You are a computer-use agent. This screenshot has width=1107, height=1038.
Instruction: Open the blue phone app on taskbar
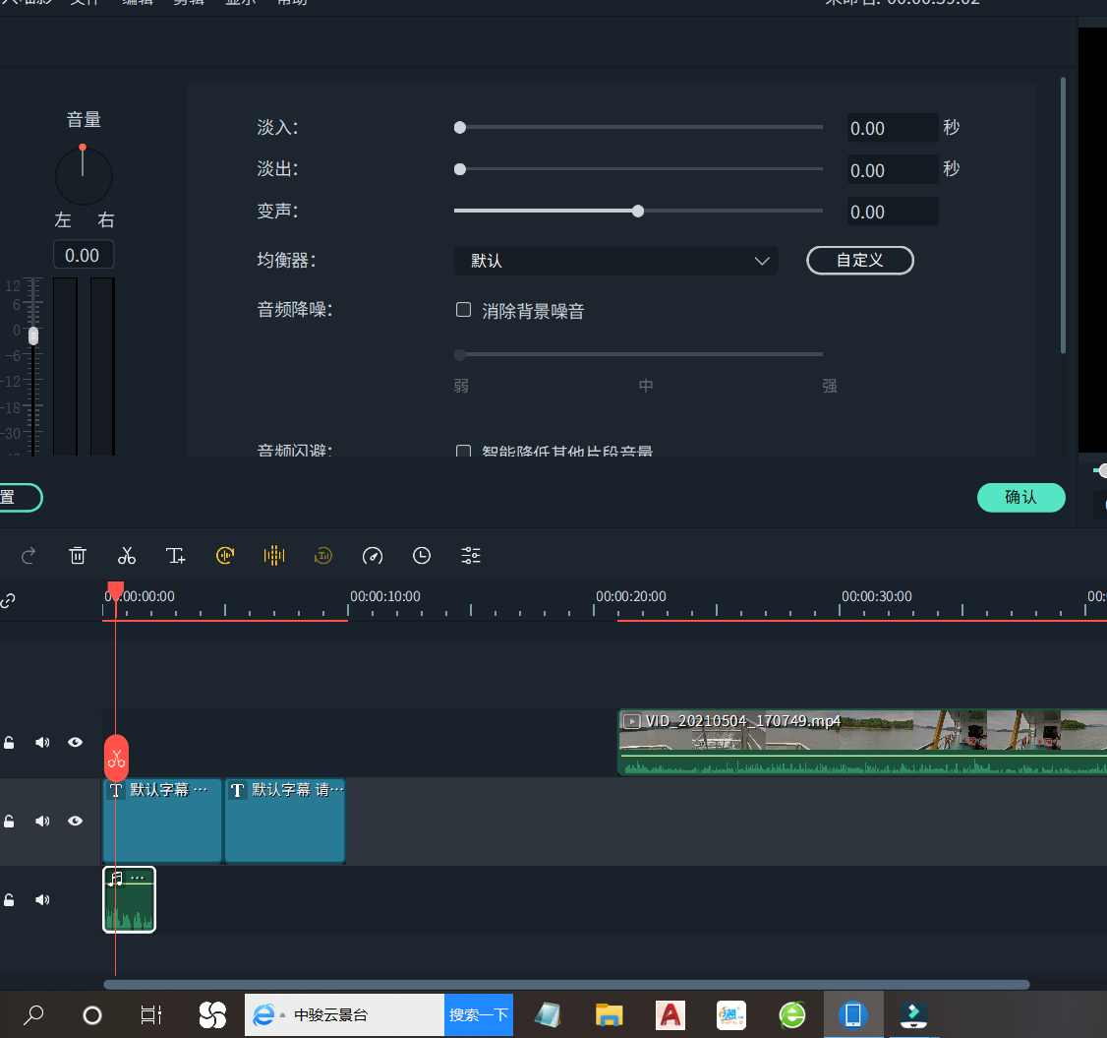852,1015
